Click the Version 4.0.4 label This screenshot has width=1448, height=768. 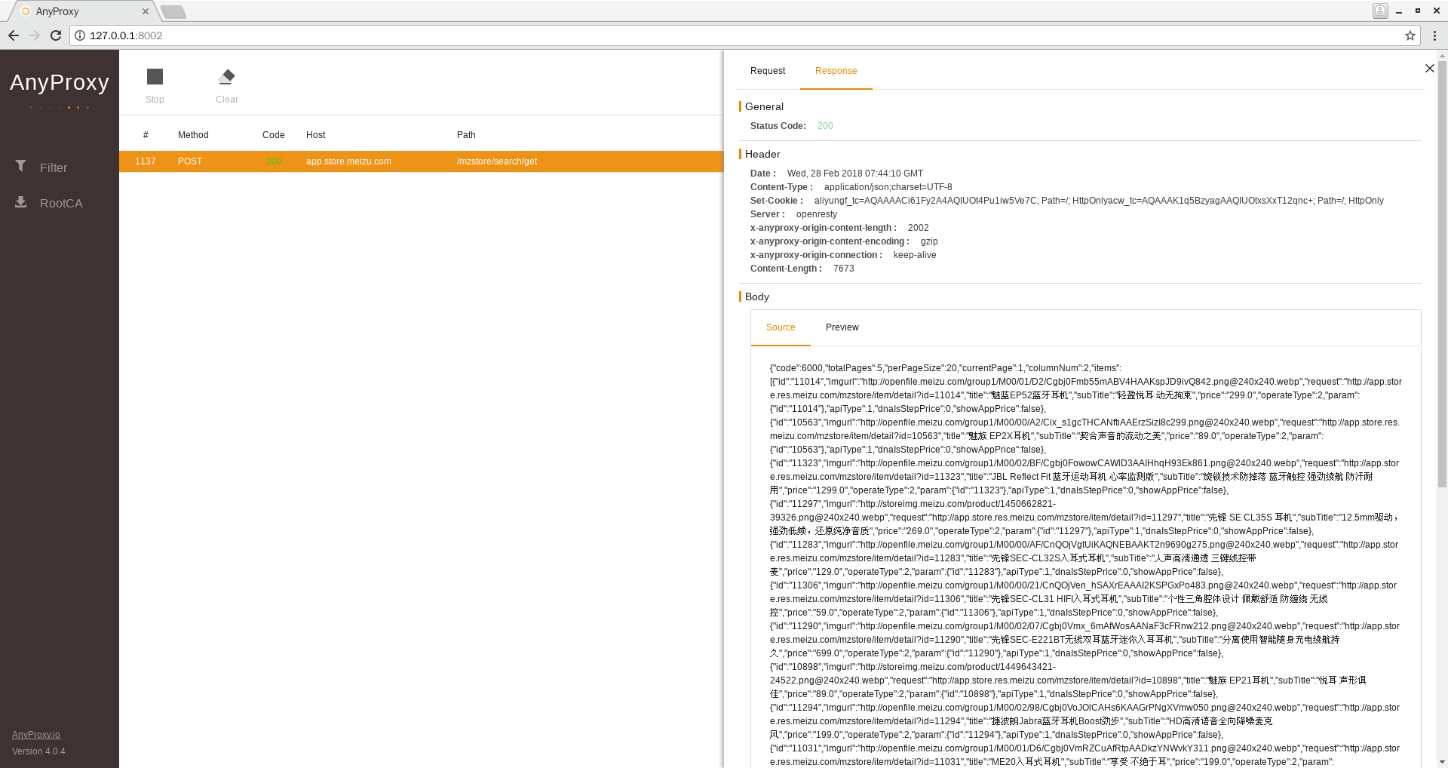pos(38,751)
